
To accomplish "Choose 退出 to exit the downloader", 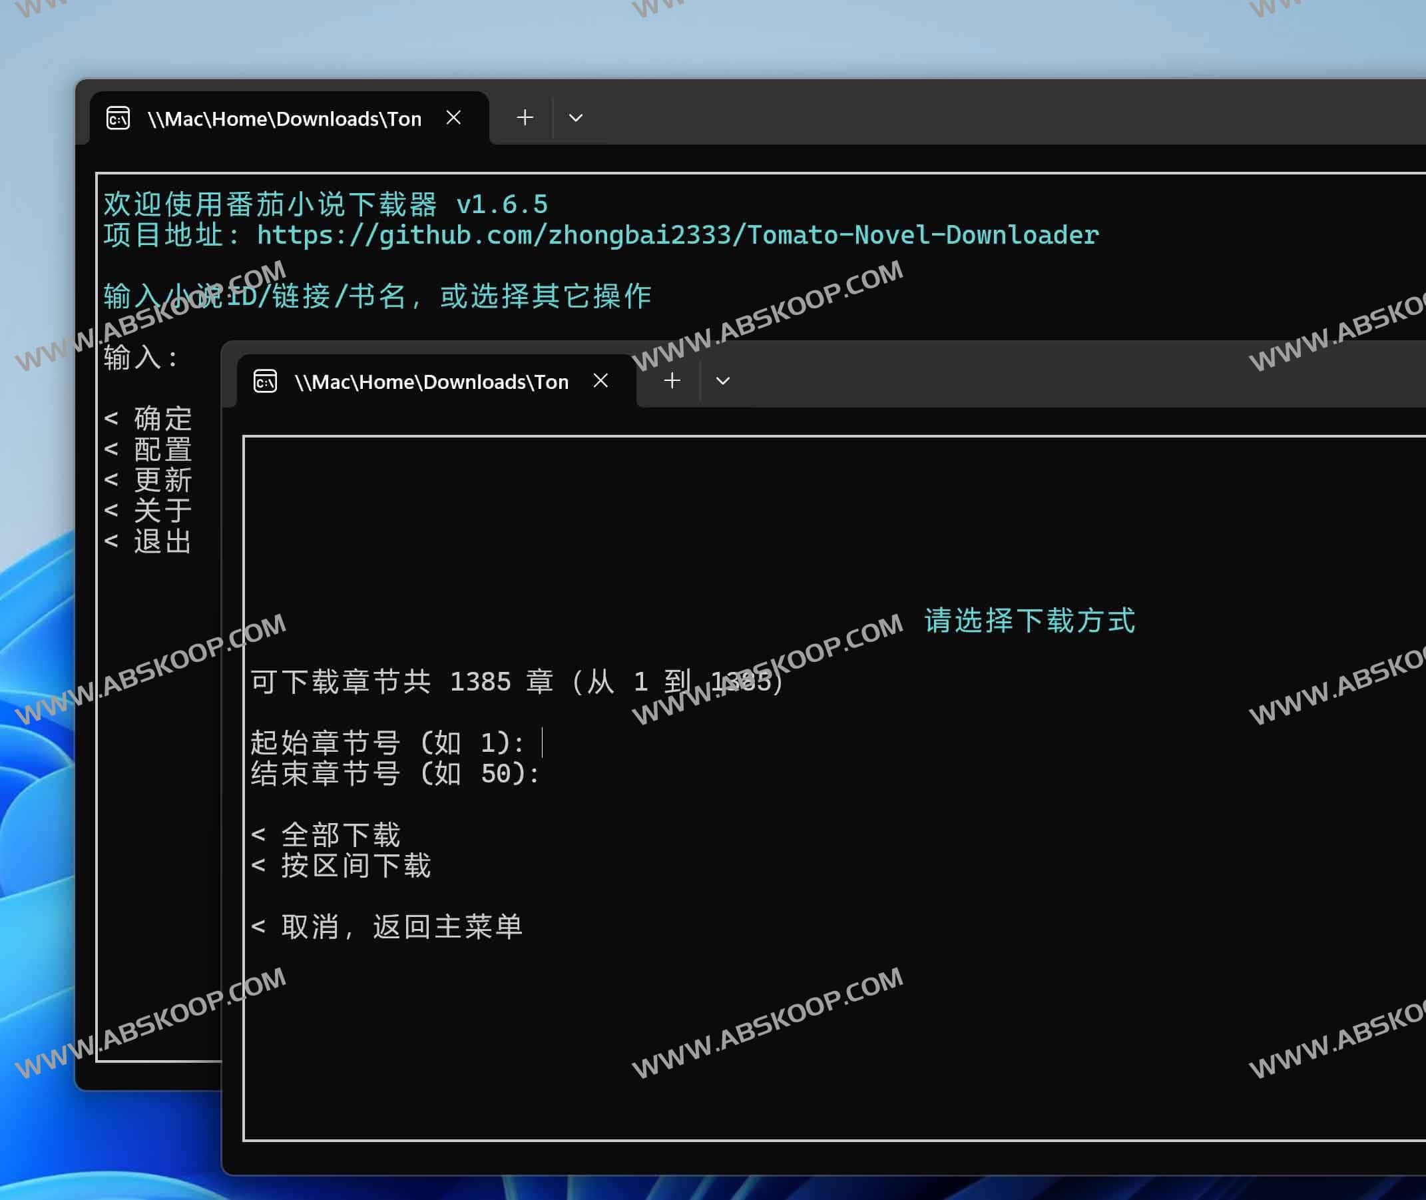I will tap(162, 541).
